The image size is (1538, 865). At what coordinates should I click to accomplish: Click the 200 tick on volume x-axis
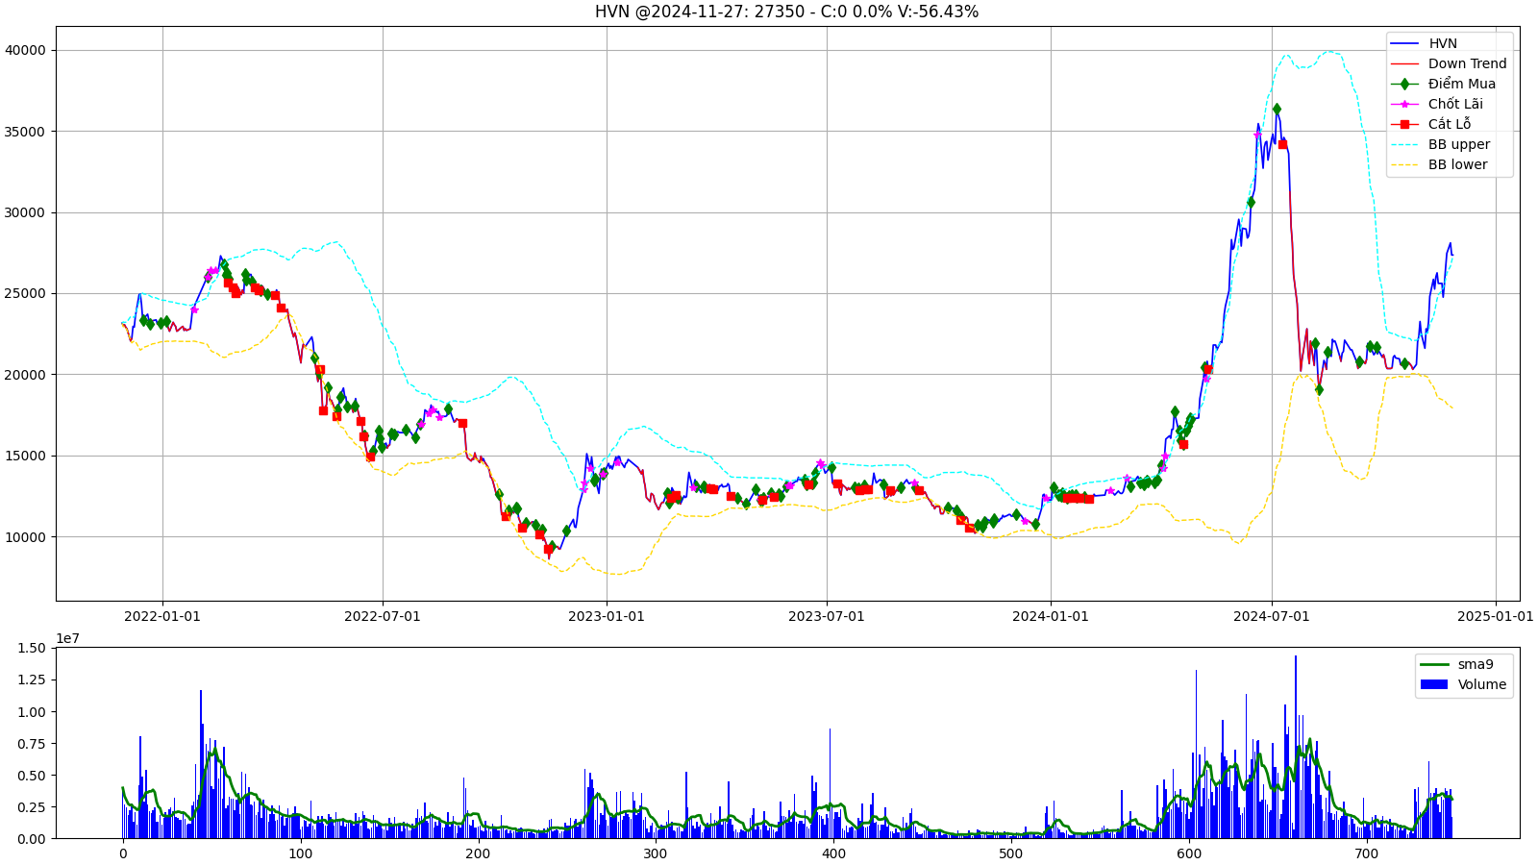478,853
